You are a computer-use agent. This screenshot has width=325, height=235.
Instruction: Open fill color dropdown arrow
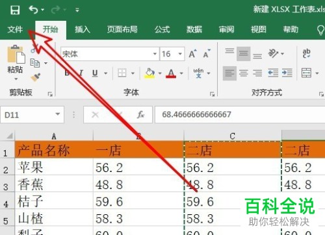click(160, 73)
